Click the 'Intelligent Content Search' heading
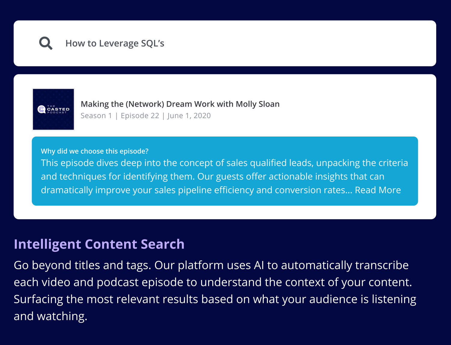The width and height of the screenshot is (451, 345). click(x=99, y=244)
